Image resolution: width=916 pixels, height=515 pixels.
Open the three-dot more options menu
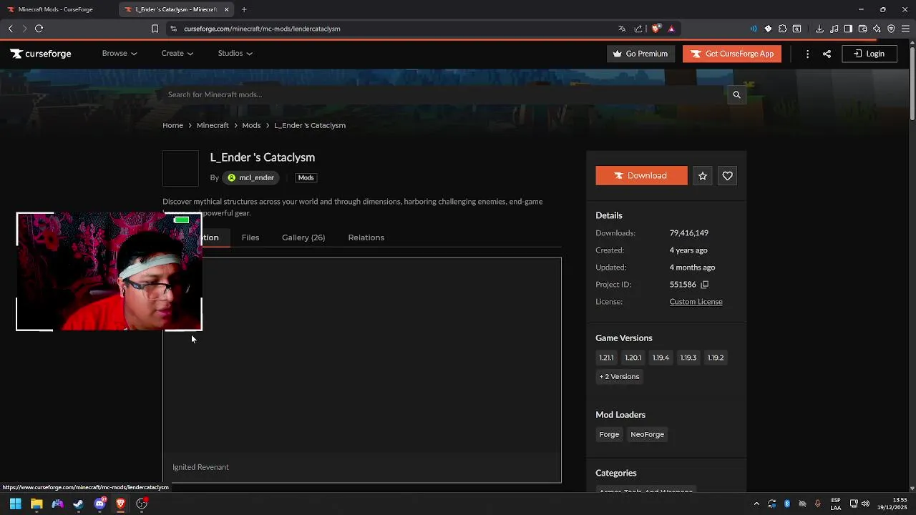pyautogui.click(x=807, y=54)
